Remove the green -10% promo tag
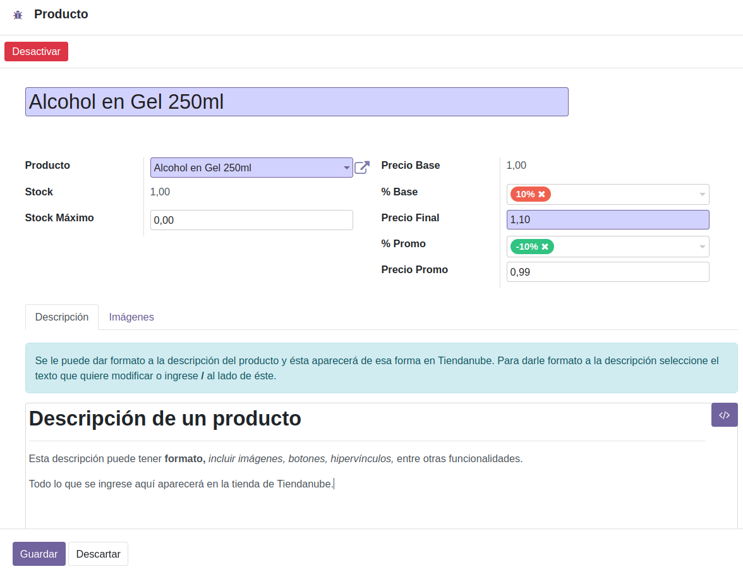743x569 pixels. point(545,247)
